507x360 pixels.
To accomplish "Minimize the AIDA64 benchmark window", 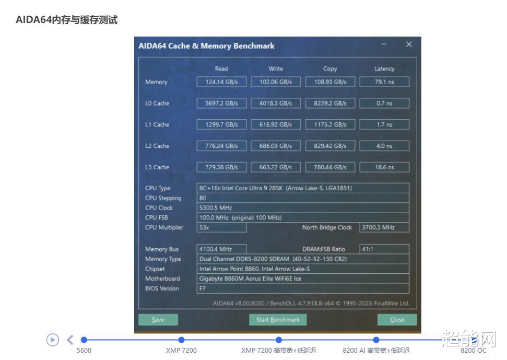I will pyautogui.click(x=384, y=44).
